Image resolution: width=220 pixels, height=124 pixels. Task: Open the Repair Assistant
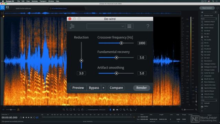coord(207,8)
